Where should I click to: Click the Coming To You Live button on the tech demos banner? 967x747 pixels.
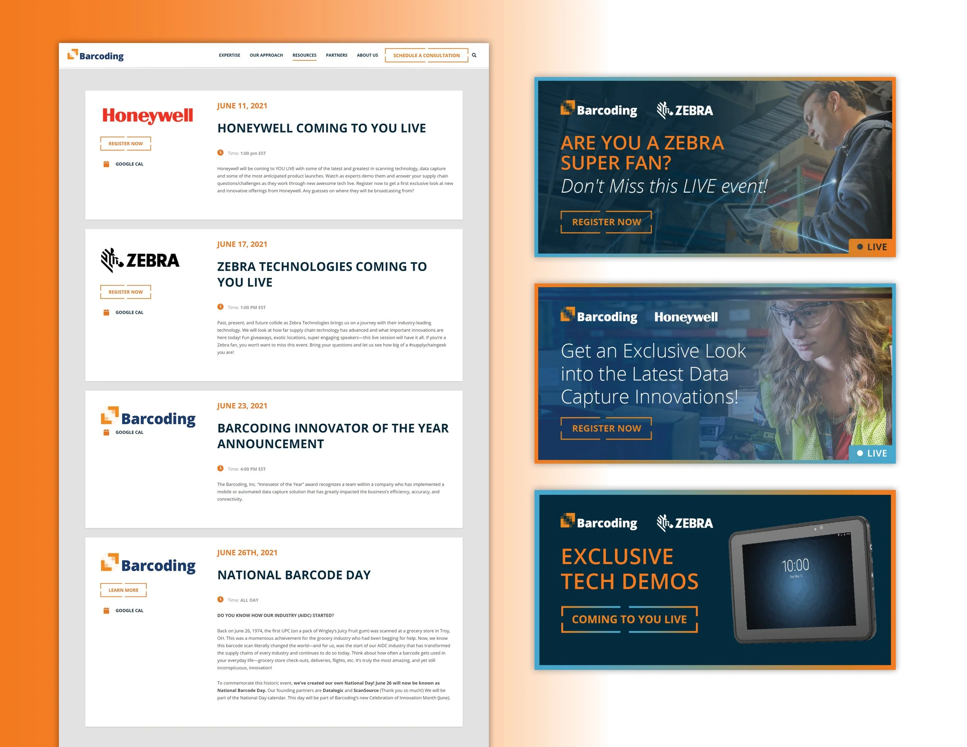coord(629,619)
